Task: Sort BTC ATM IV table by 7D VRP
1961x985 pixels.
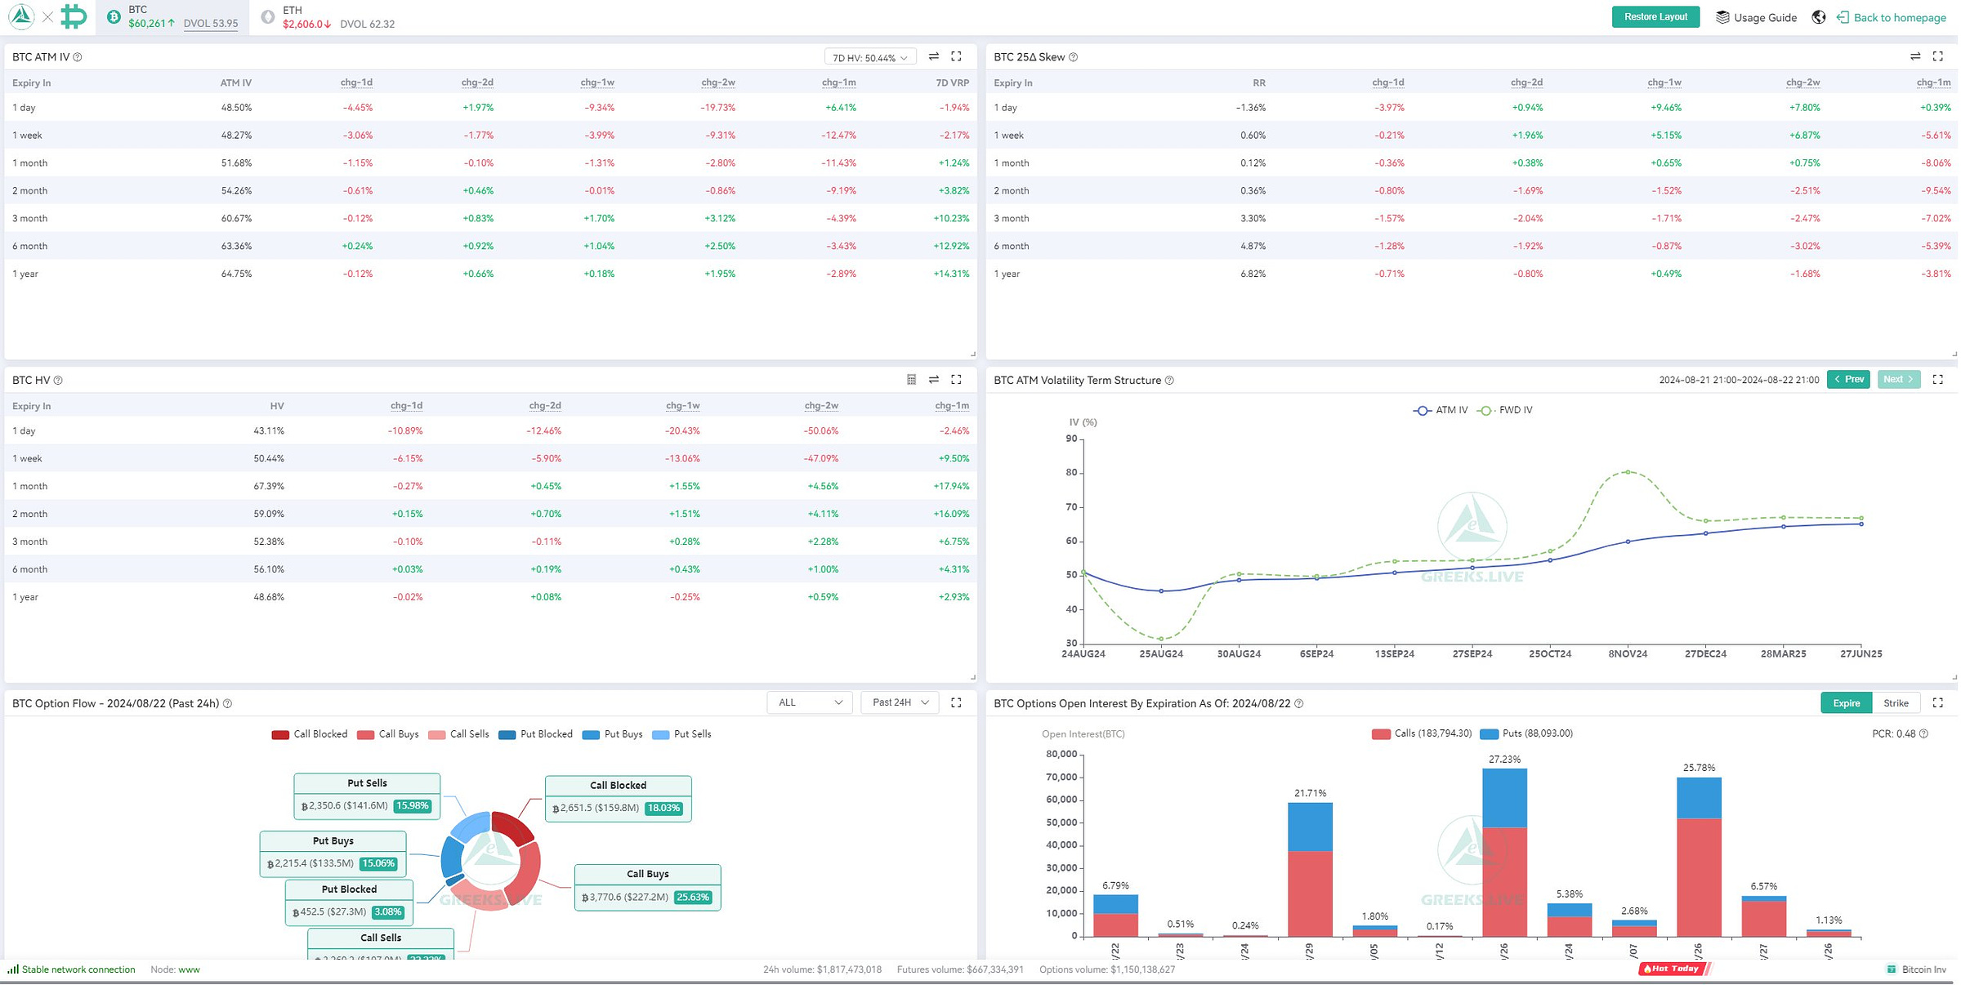Action: tap(953, 82)
